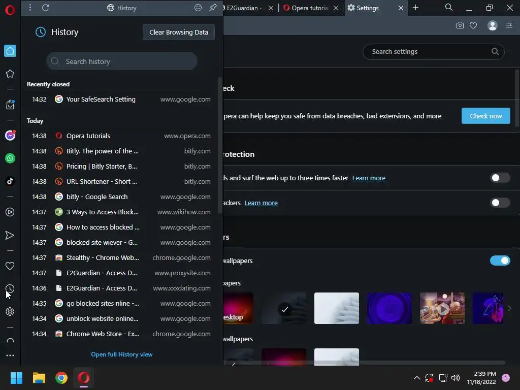Select the white wallpaper thumbnail
Screen dimensions: 520x390
pos(337,308)
